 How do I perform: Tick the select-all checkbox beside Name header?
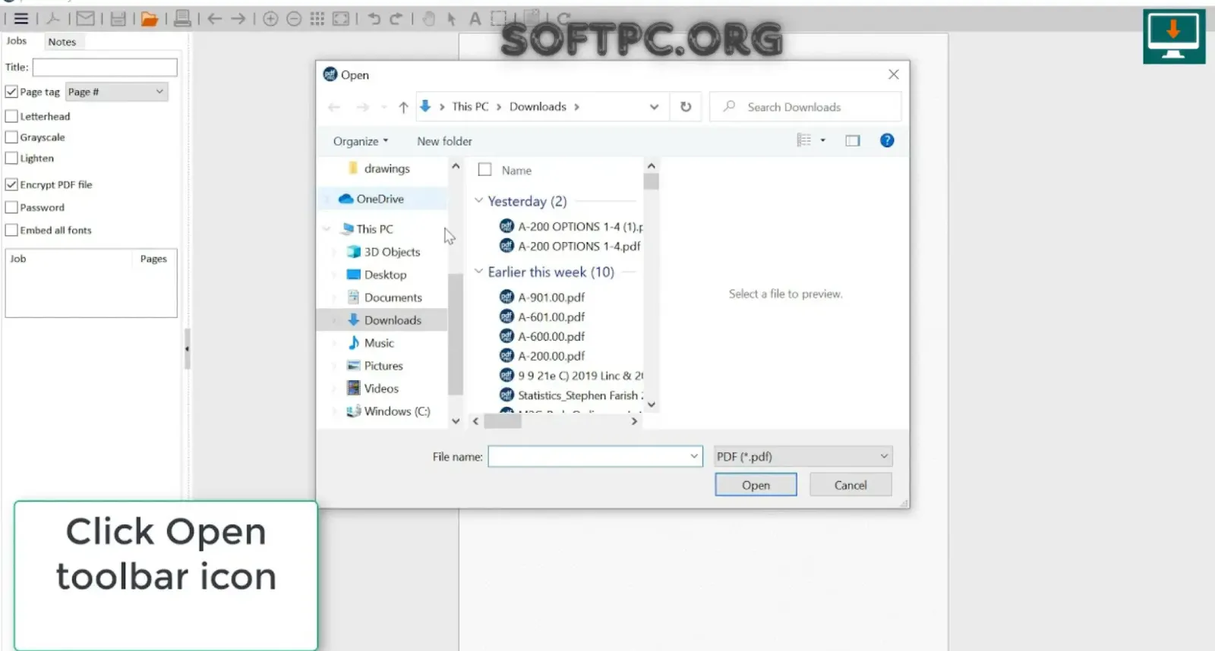484,170
